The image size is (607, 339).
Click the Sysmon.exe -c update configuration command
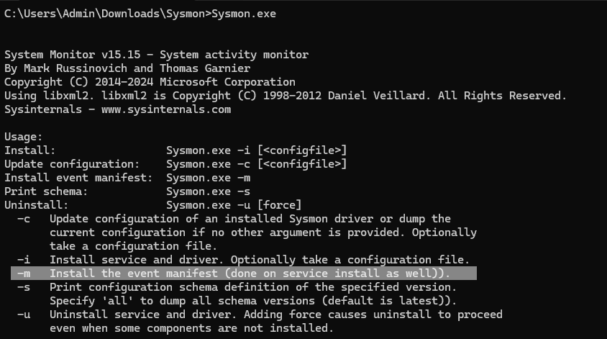tap(256, 164)
